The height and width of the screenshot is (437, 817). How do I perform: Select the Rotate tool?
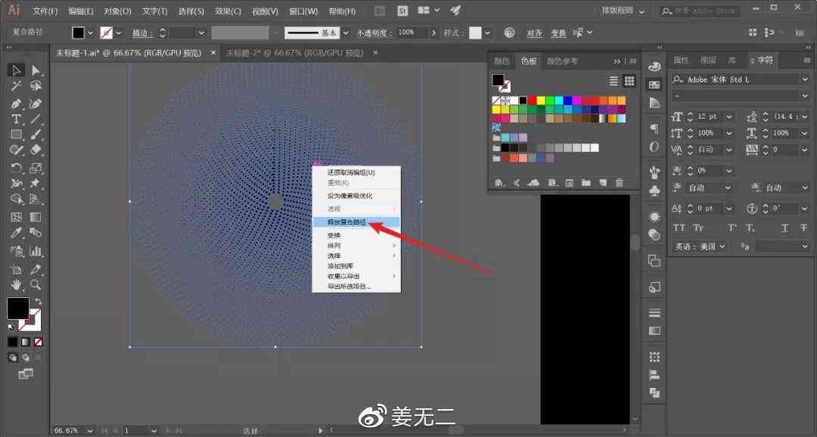(16, 168)
